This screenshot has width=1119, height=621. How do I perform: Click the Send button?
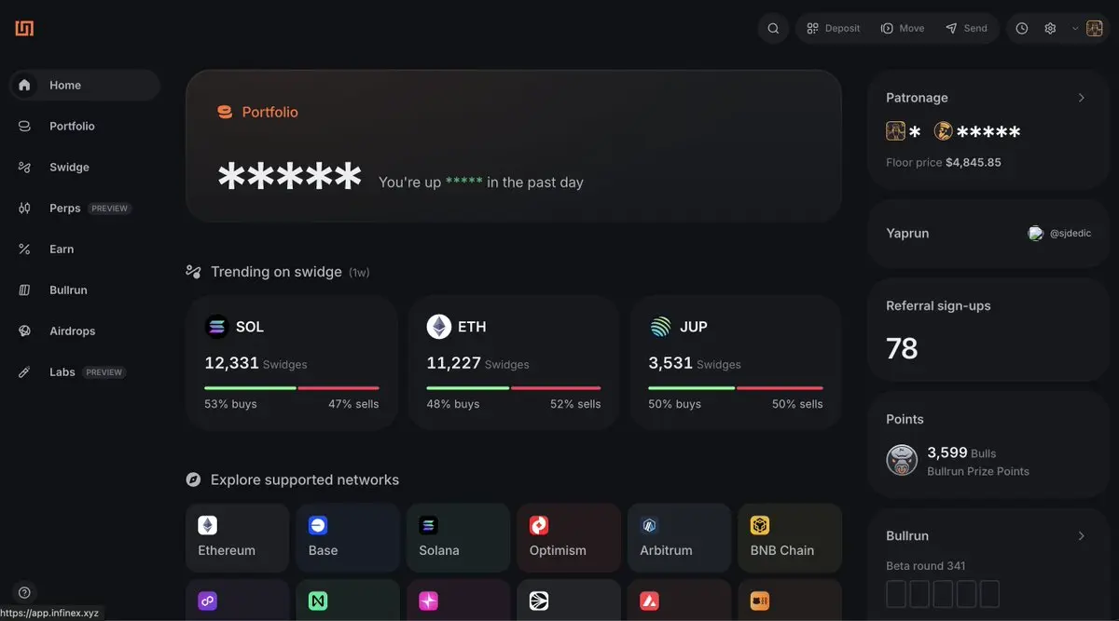(966, 28)
